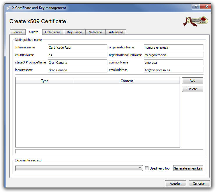Switch to the Source tab
Viewport: 216px width, 193px height.
17,32
